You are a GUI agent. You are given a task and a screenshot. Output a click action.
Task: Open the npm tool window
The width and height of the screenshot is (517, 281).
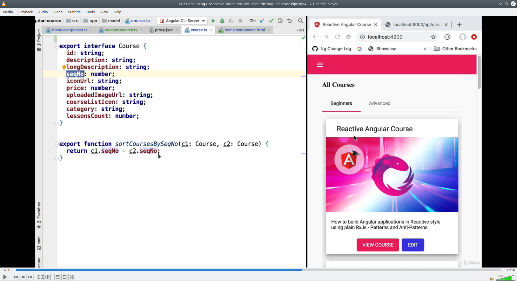click(x=39, y=243)
